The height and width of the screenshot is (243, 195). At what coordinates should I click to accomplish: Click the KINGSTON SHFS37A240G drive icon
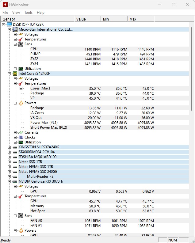click(15, 147)
